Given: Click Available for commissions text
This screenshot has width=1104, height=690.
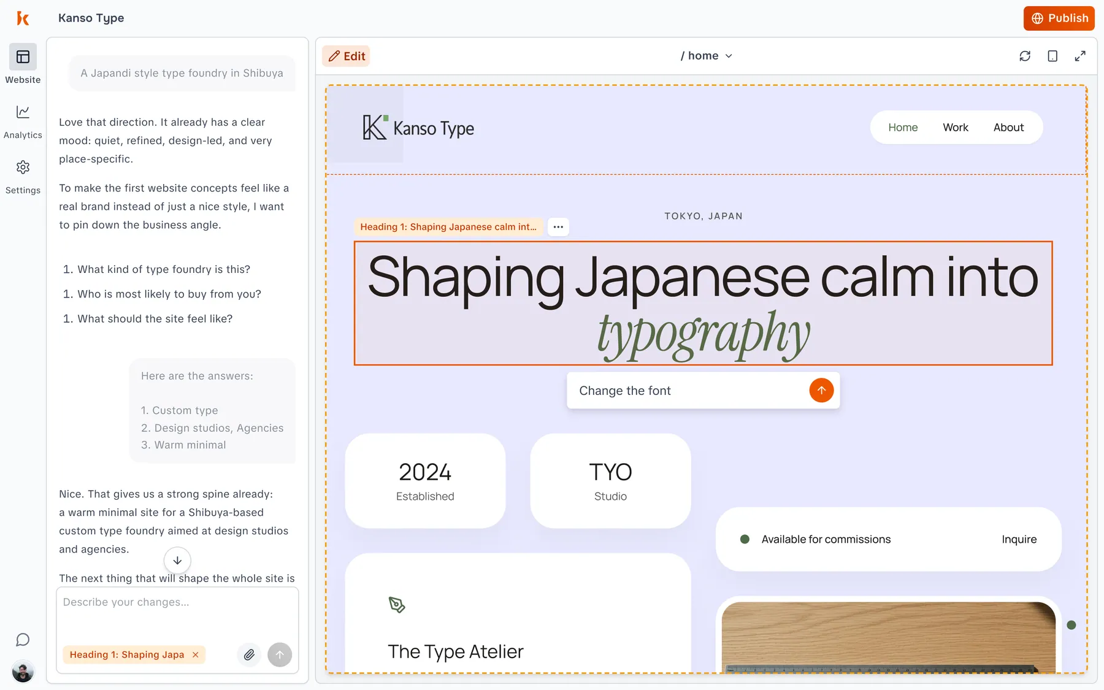Looking at the screenshot, I should [x=826, y=539].
